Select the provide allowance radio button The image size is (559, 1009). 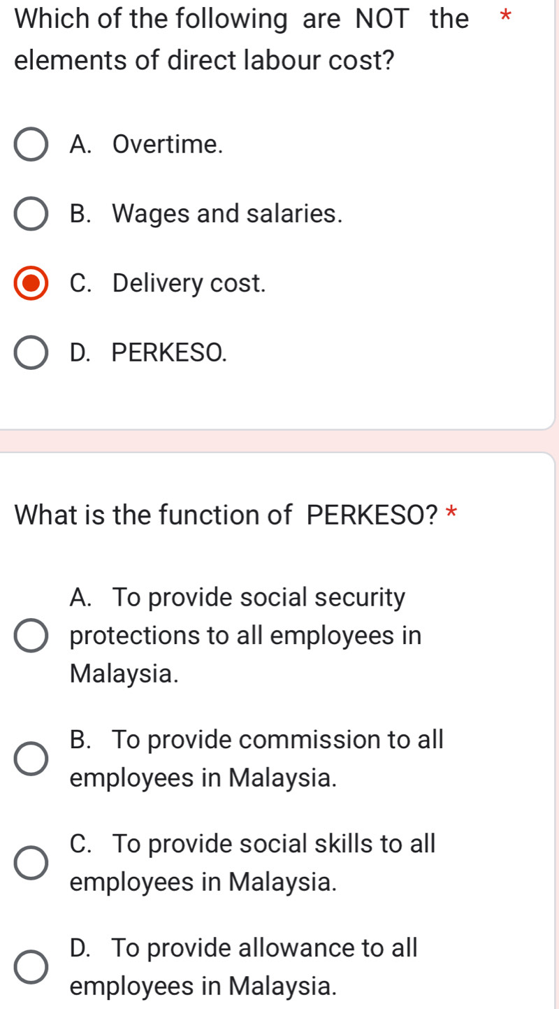pos(31,967)
